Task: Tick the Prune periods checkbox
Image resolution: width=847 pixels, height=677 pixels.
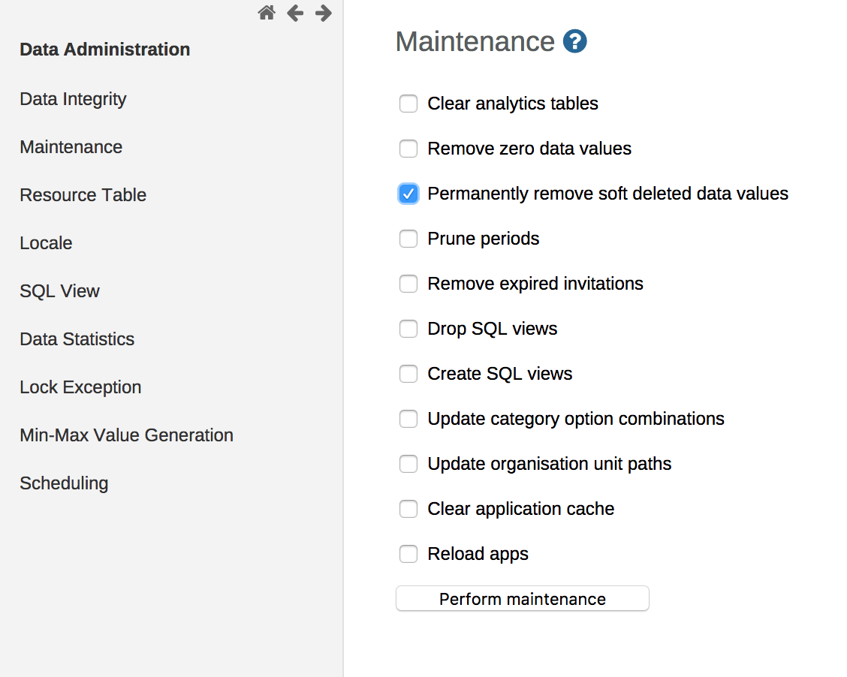Action: click(x=408, y=239)
